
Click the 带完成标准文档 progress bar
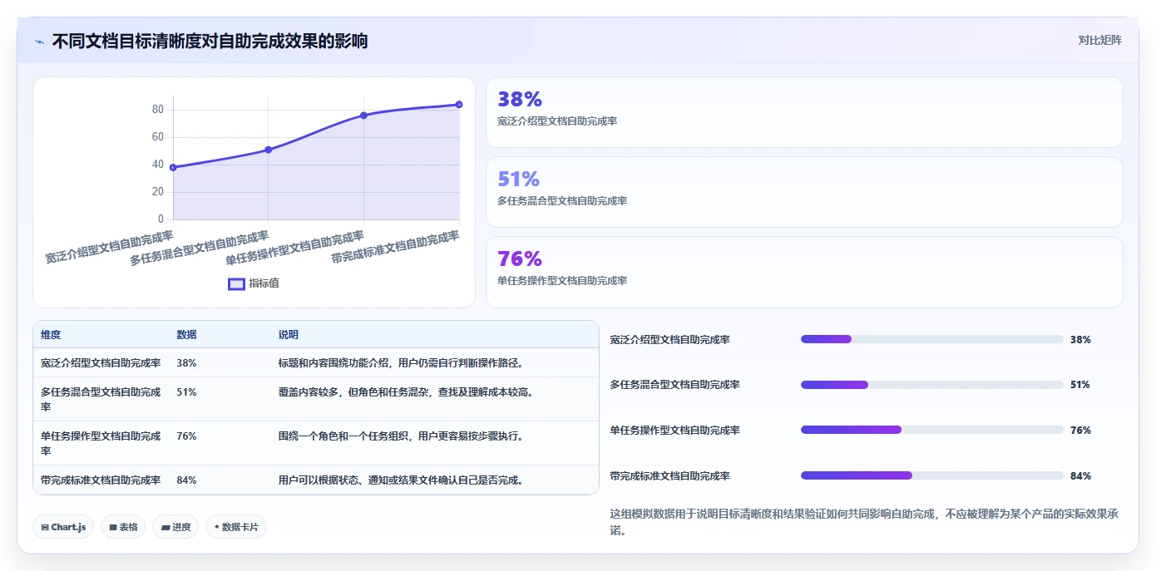(931, 475)
